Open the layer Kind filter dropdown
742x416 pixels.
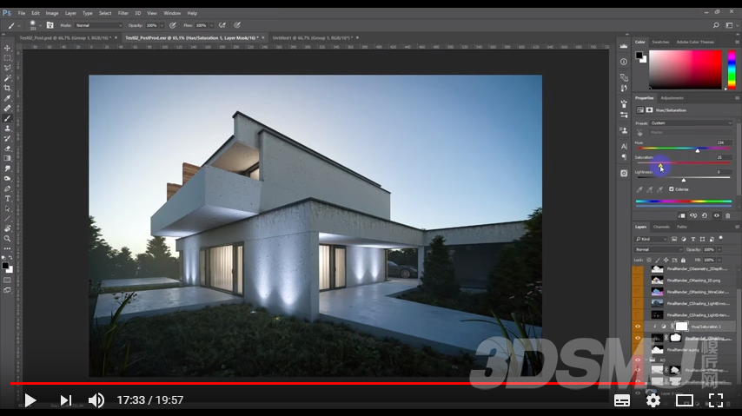click(x=651, y=239)
